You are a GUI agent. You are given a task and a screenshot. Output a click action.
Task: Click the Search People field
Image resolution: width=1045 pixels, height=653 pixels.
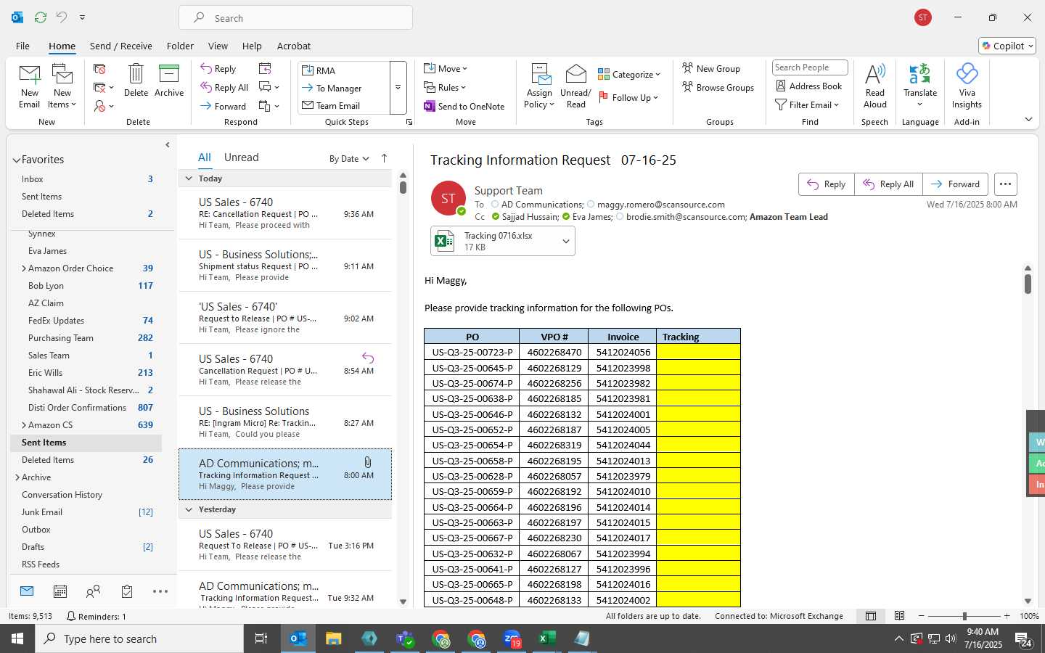coord(810,67)
